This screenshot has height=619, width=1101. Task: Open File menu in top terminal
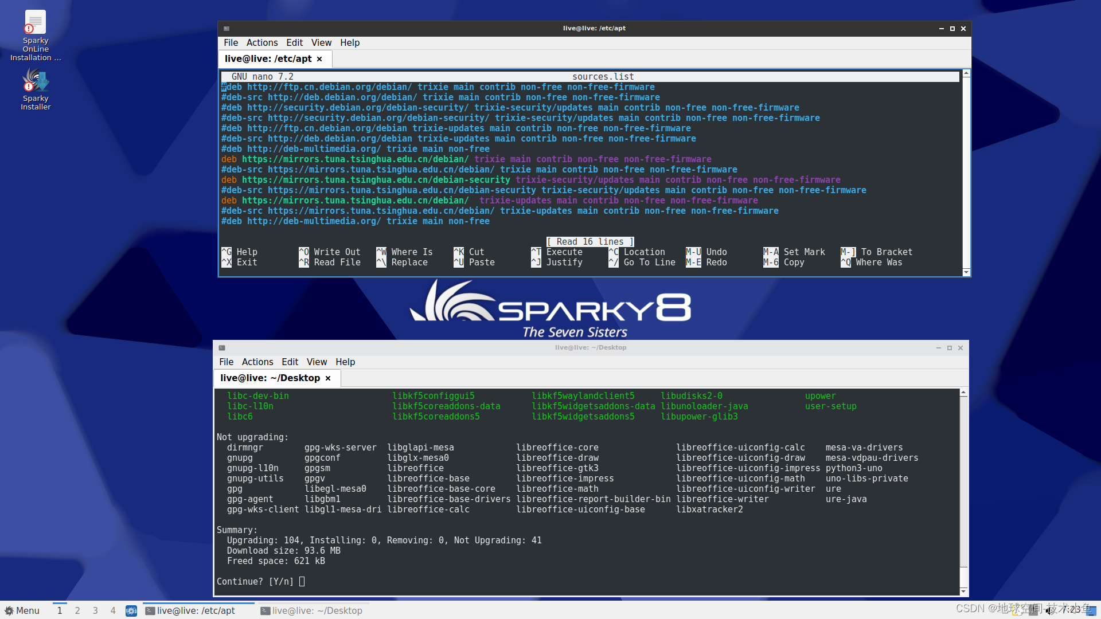click(x=231, y=43)
